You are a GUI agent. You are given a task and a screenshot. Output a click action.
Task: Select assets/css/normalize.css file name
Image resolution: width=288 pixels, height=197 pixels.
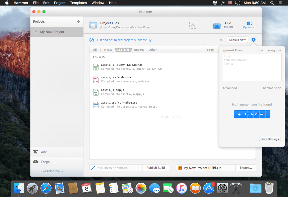[x=119, y=103]
